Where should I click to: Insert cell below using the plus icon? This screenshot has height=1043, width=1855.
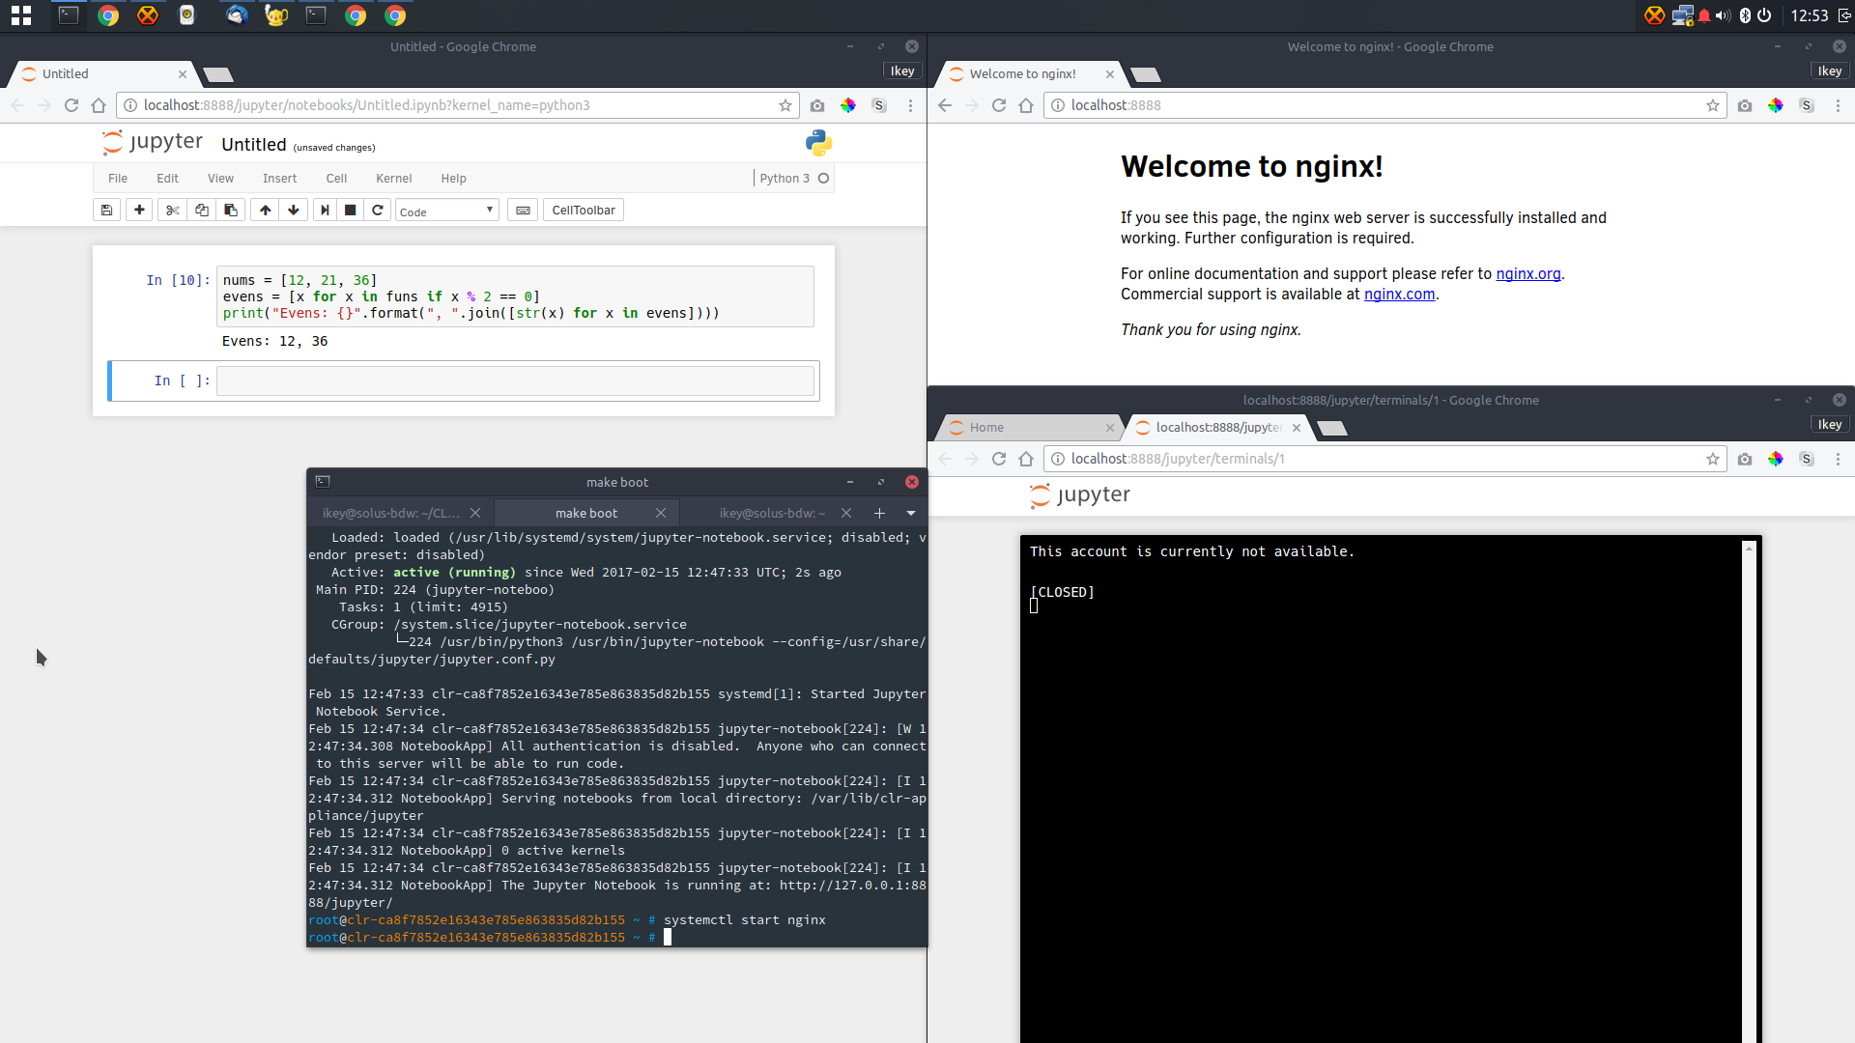pyautogui.click(x=139, y=211)
